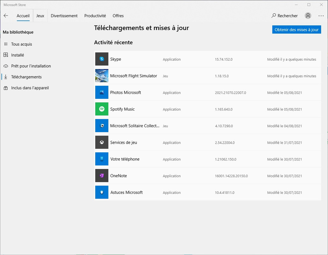Open the Photos Microsoft entry name
Viewport: 328px width, 255px height.
125,92
